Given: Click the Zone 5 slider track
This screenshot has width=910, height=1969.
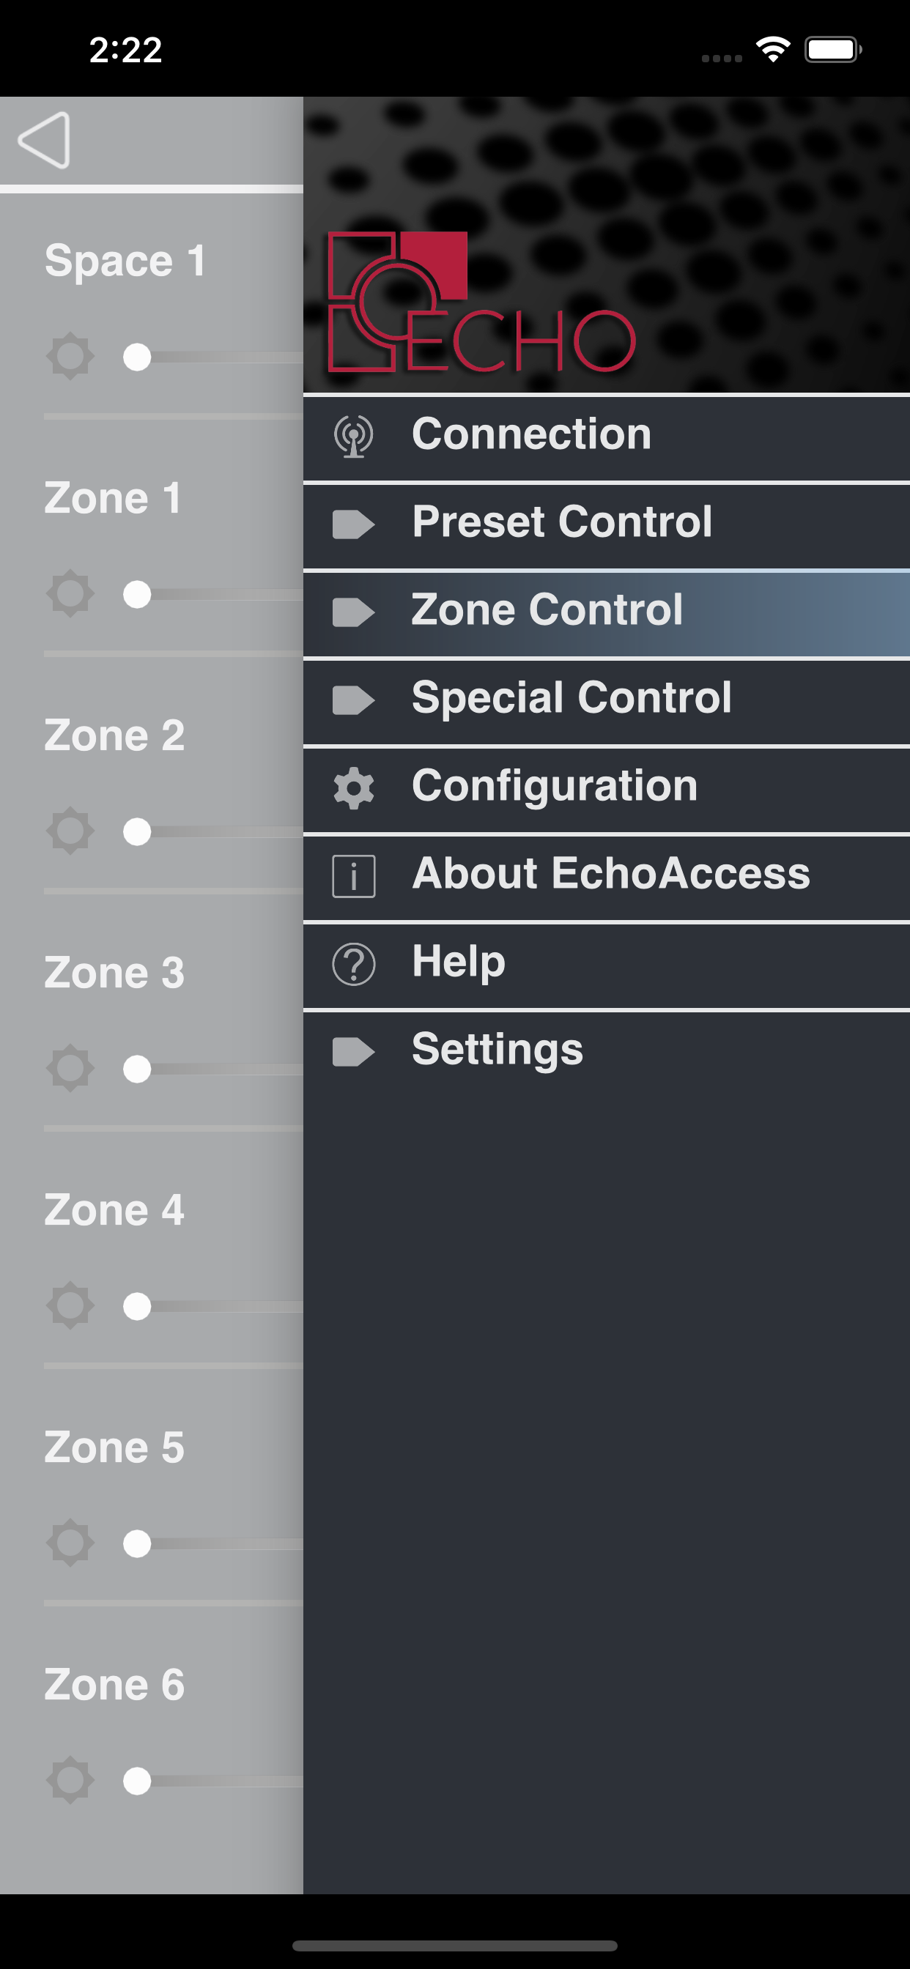Looking at the screenshot, I should (x=214, y=1544).
